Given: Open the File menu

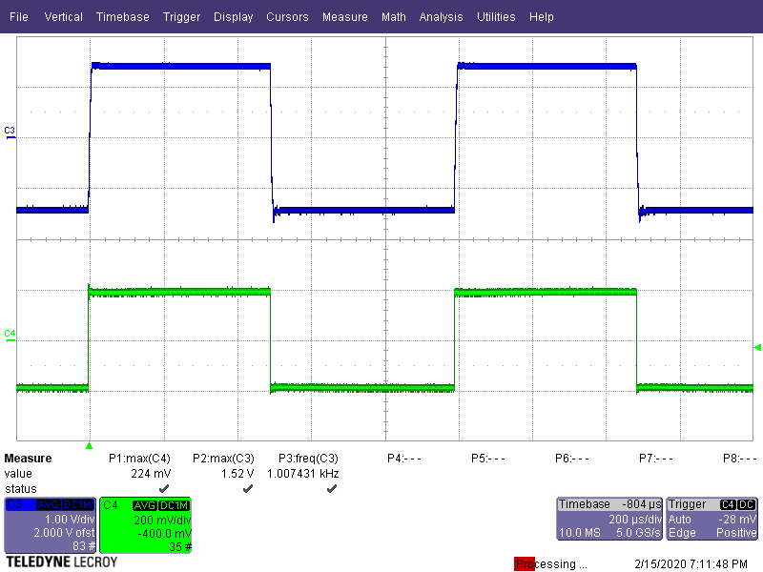Looking at the screenshot, I should pos(19,17).
